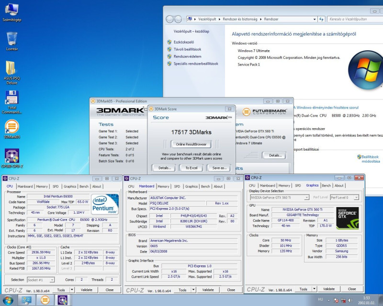Click Close button in middle CPU-Z window
The height and width of the screenshot is (306, 383).
[x=231, y=290]
